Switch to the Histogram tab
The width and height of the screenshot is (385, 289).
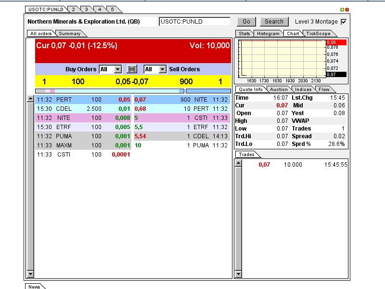(268, 34)
